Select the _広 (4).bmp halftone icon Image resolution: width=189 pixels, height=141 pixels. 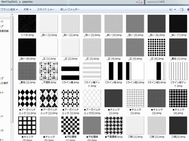(113, 47)
